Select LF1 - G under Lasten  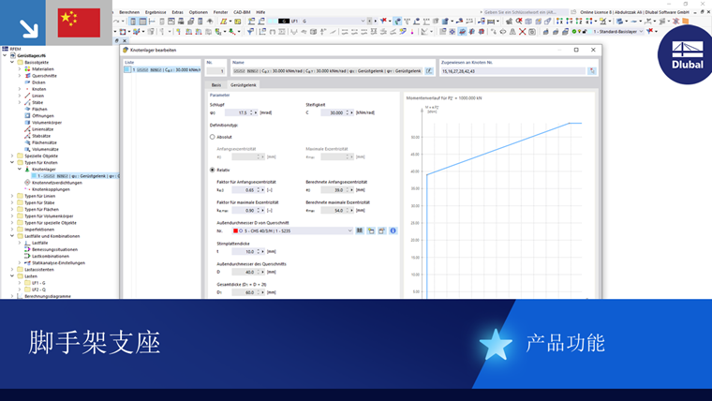coord(38,283)
